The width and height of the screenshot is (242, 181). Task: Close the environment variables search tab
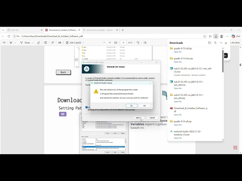[117, 30]
